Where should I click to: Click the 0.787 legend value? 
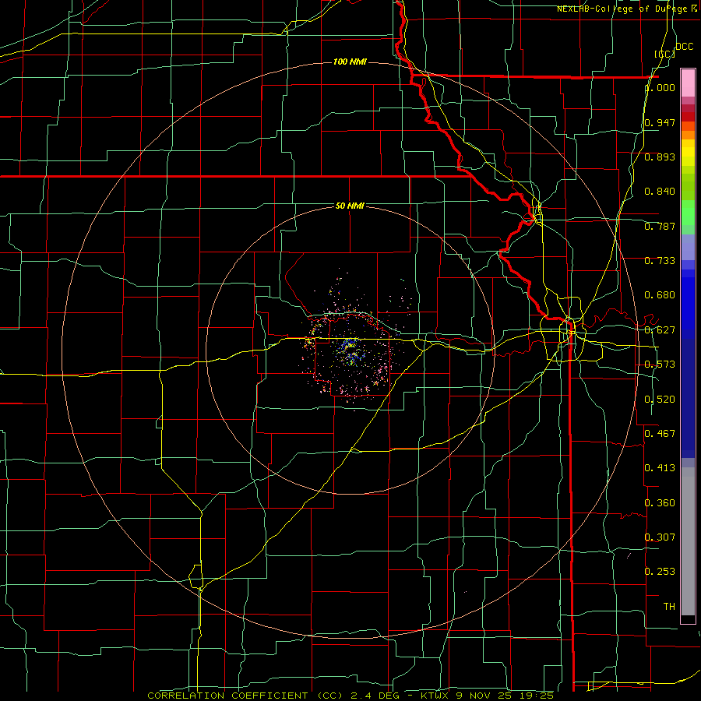tap(660, 226)
